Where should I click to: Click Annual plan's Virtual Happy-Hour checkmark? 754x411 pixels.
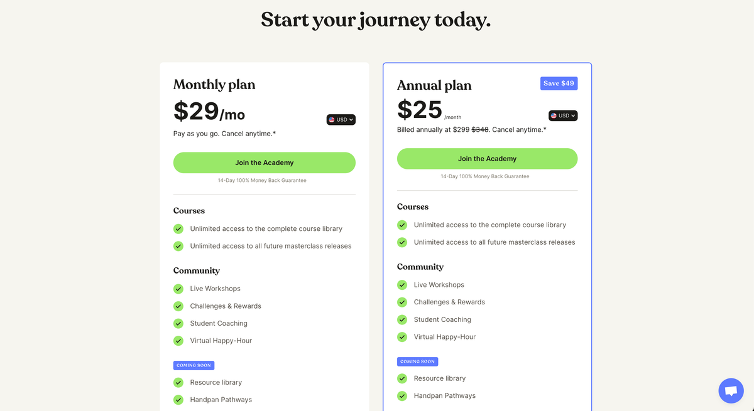click(402, 337)
